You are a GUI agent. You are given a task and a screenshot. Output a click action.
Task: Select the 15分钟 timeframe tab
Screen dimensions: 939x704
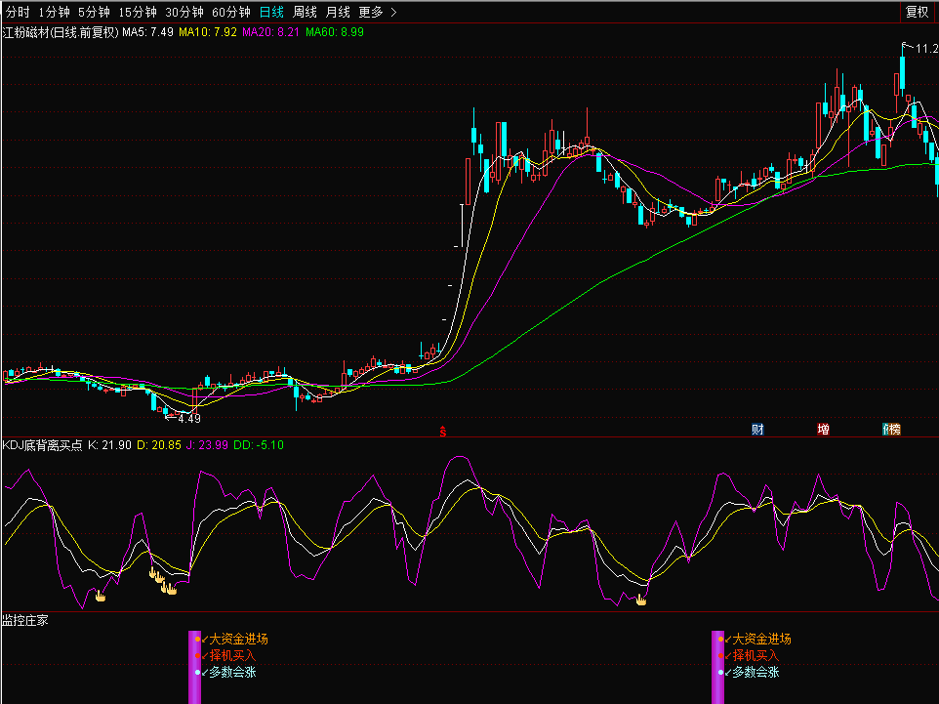click(138, 12)
